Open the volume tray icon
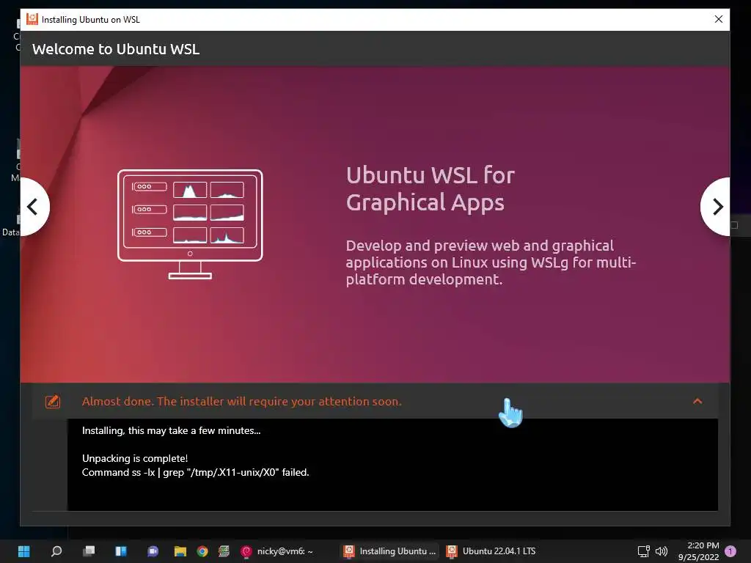 [x=662, y=551]
